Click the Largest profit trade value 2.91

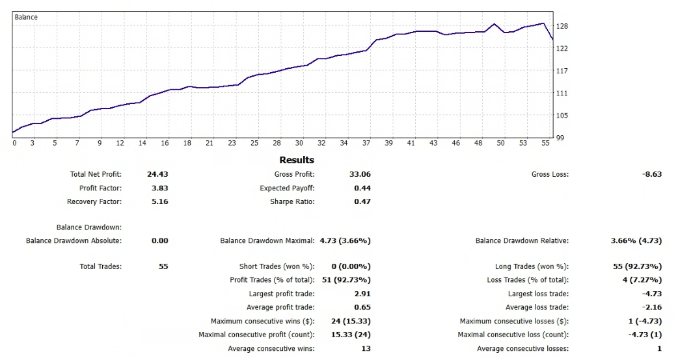362,294
